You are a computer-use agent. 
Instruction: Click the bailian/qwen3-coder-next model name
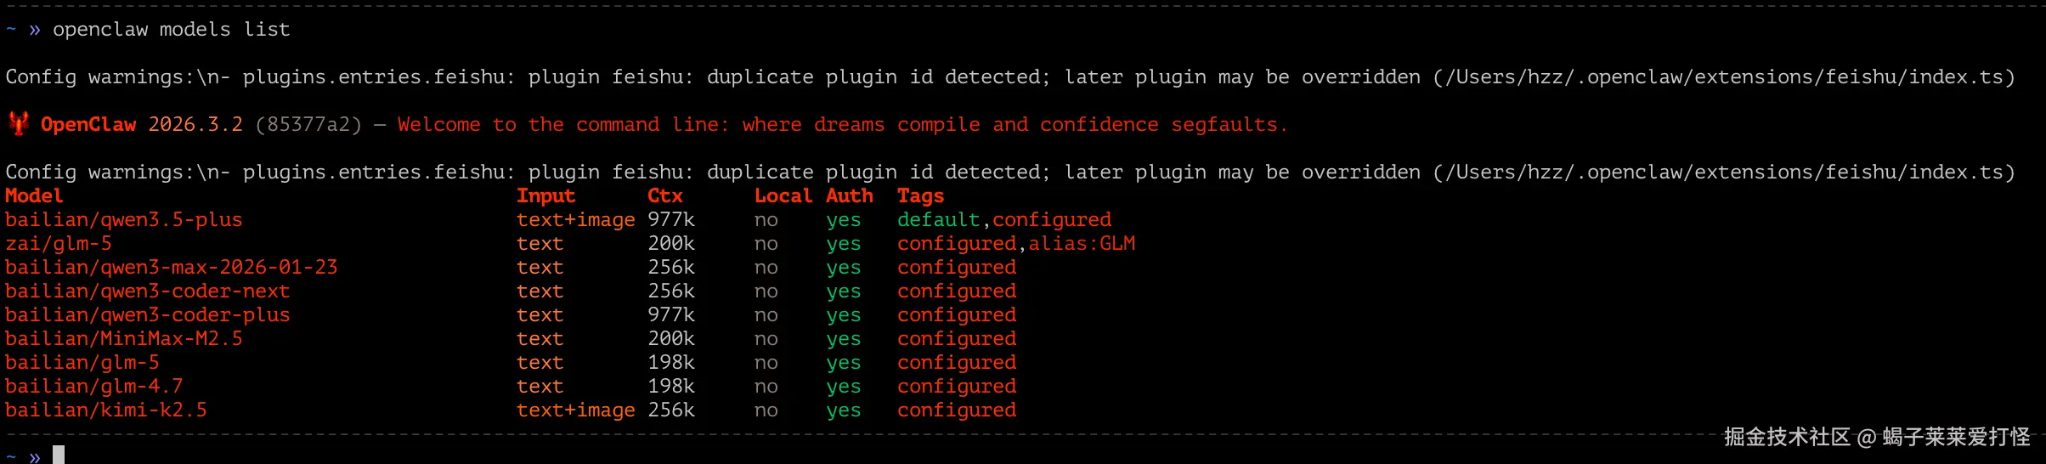(148, 291)
